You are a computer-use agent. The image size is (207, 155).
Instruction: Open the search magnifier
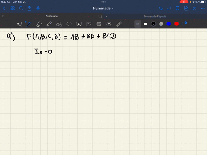tap(21, 9)
